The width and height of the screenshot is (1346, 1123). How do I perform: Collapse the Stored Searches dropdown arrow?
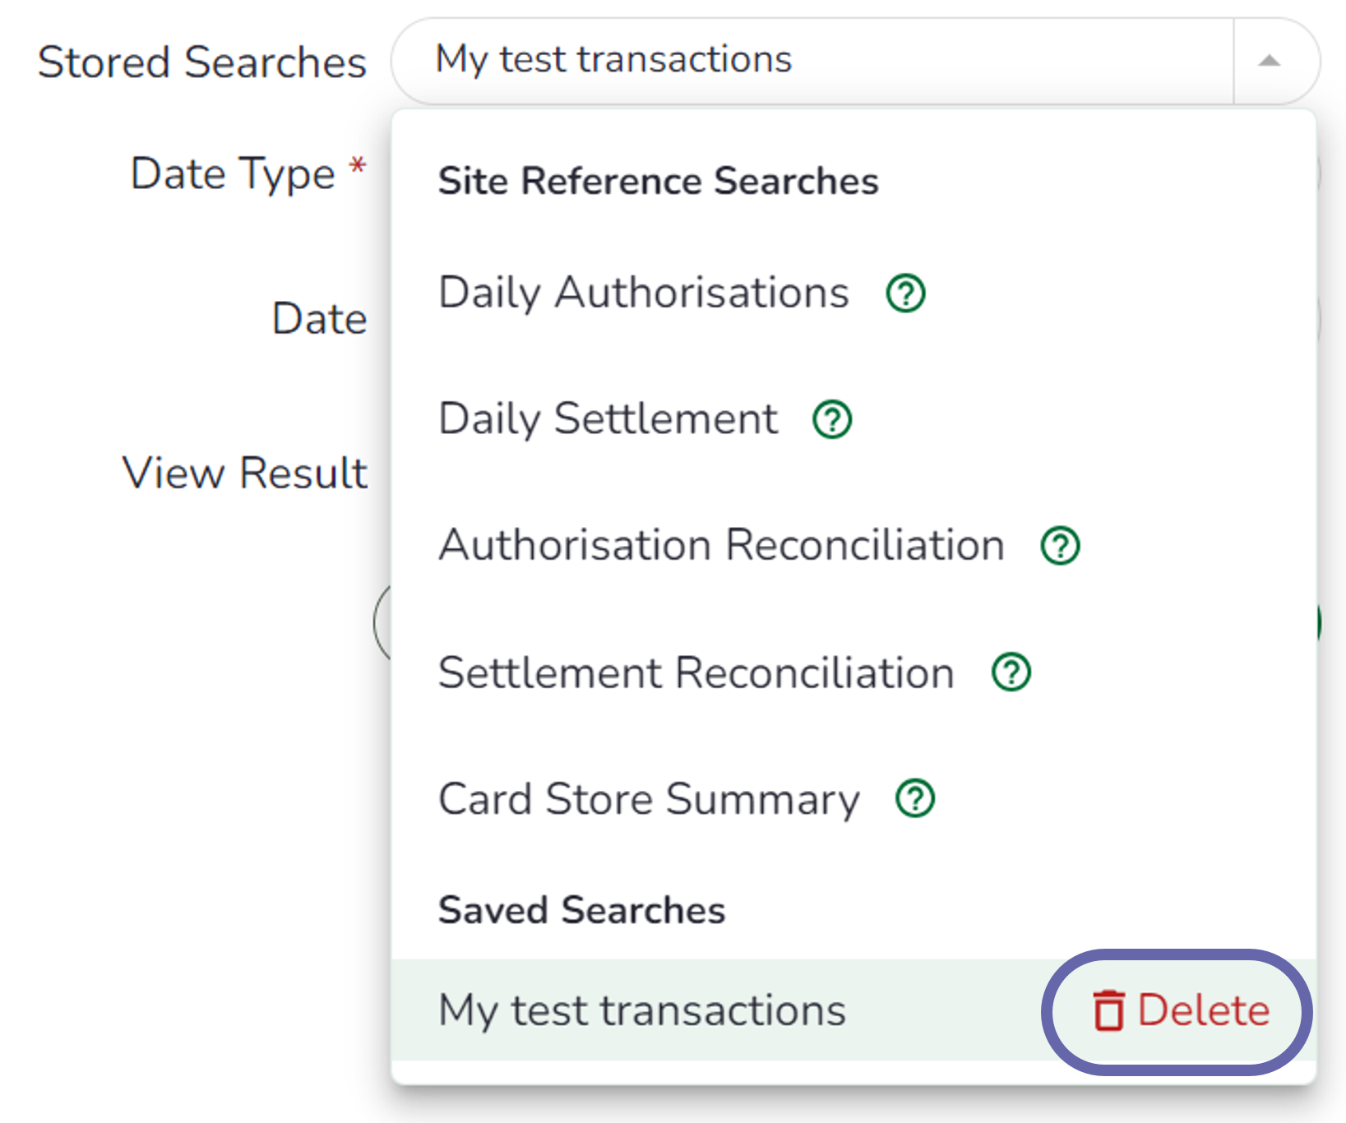pyautogui.click(x=1270, y=61)
